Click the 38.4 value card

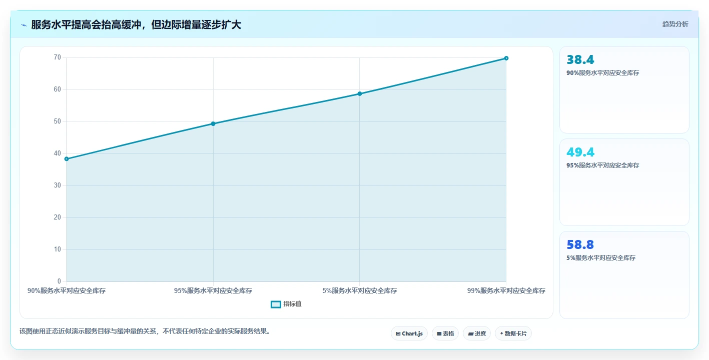624,90
